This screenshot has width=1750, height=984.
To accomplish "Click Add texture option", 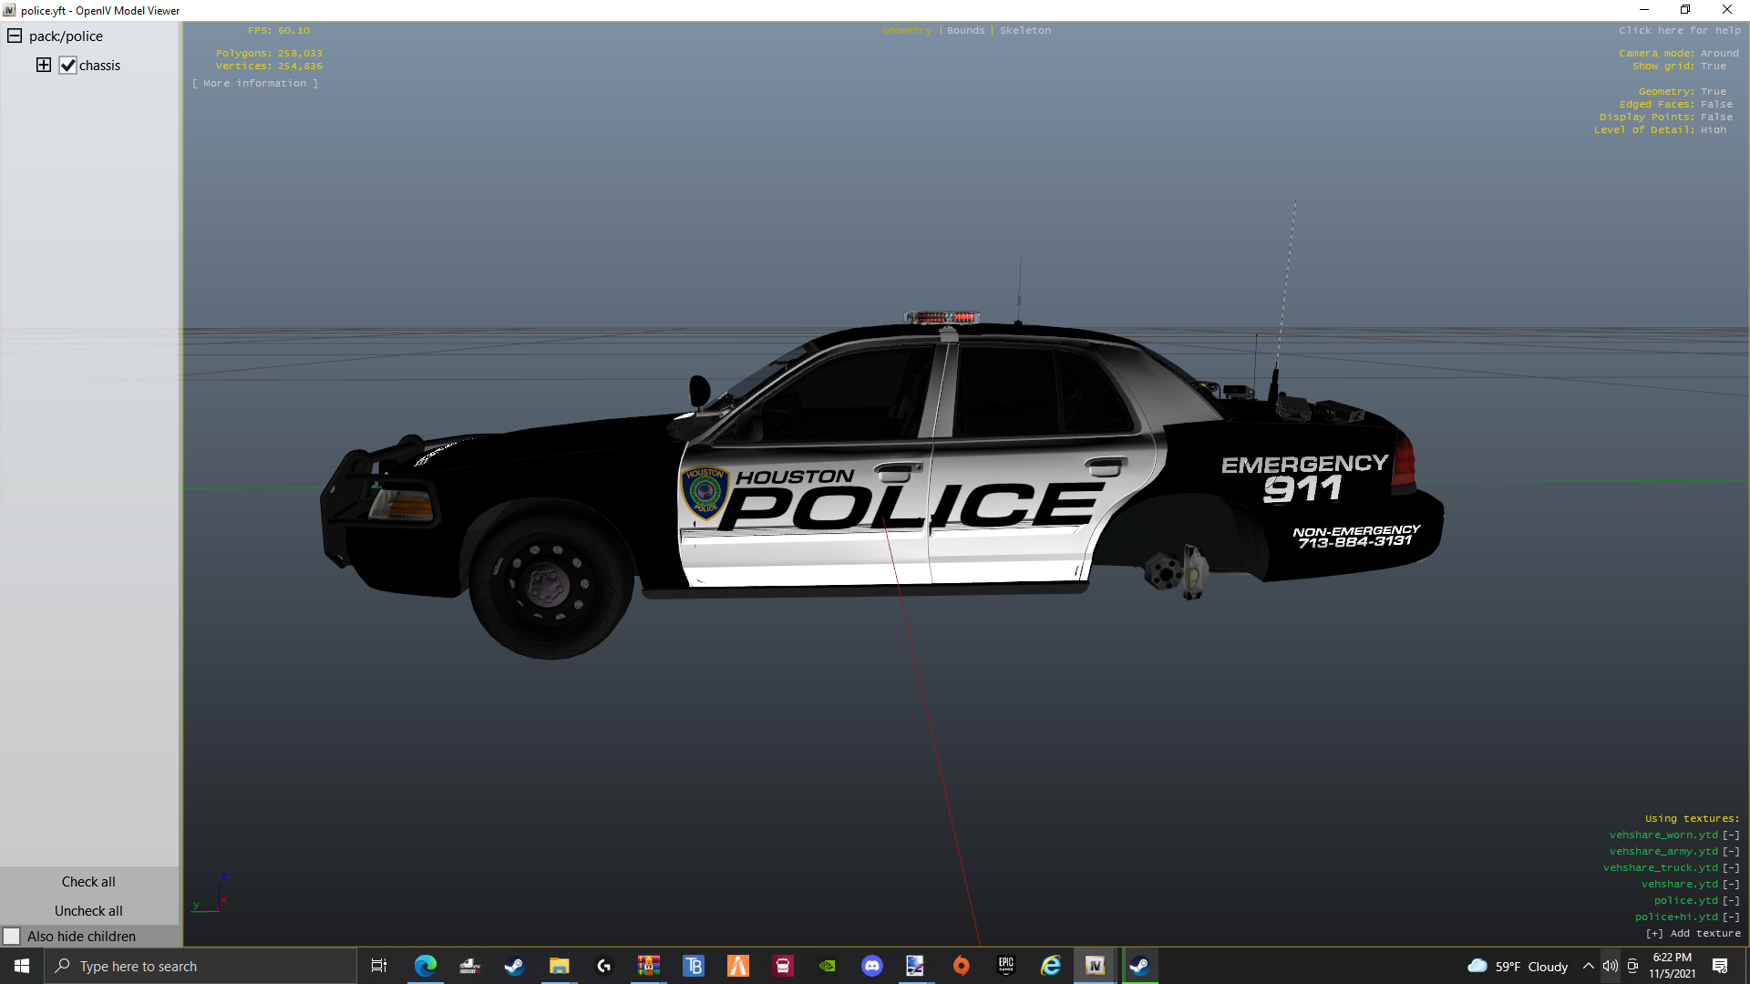I will pyautogui.click(x=1693, y=933).
